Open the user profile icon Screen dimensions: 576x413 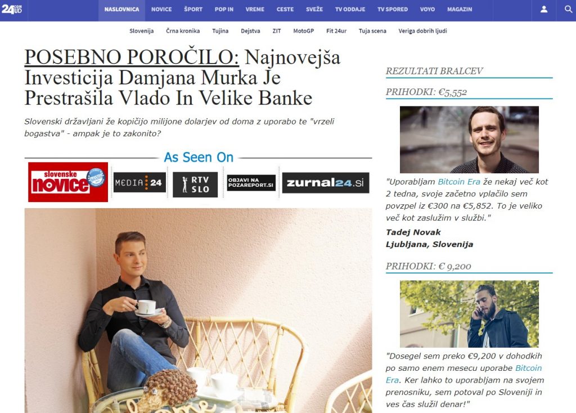(x=544, y=9)
